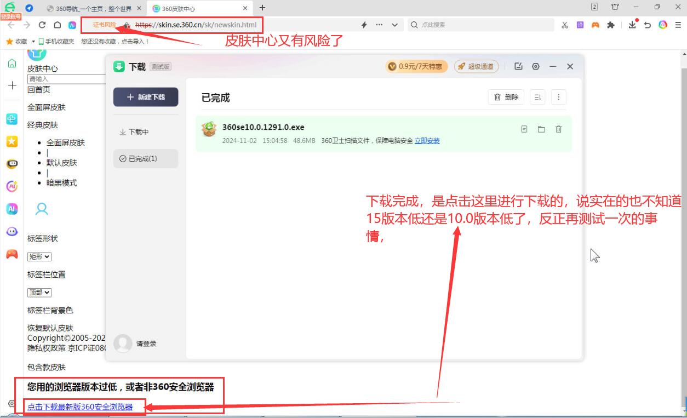
Task: Open the sidebar settings gear at bottom
Action: (x=12, y=404)
